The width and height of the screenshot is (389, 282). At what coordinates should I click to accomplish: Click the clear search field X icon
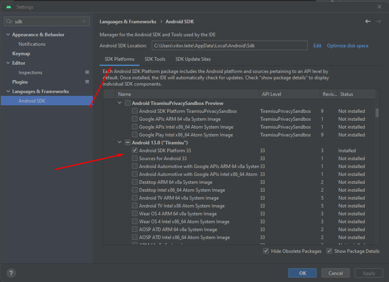point(84,21)
